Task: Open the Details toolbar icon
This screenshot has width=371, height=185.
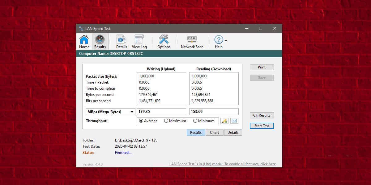Action: (x=122, y=42)
